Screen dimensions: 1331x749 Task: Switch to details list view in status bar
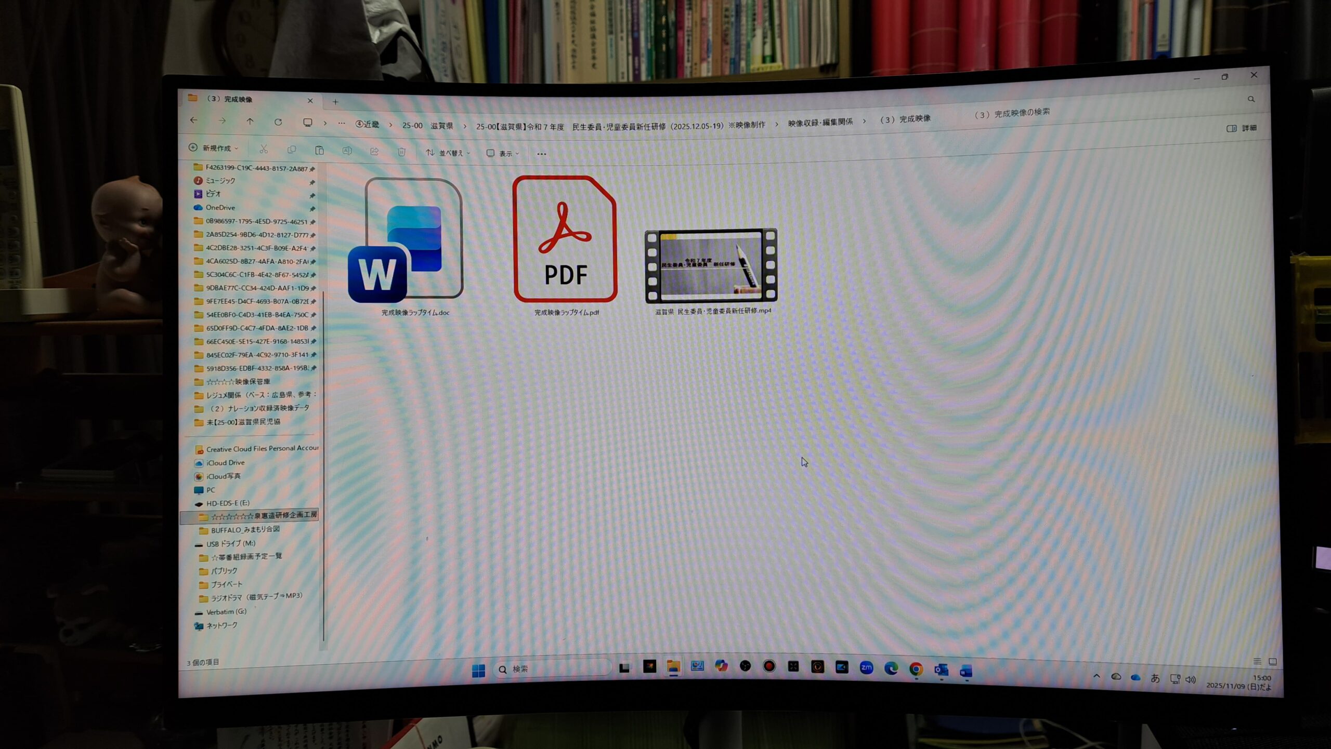[x=1257, y=661]
